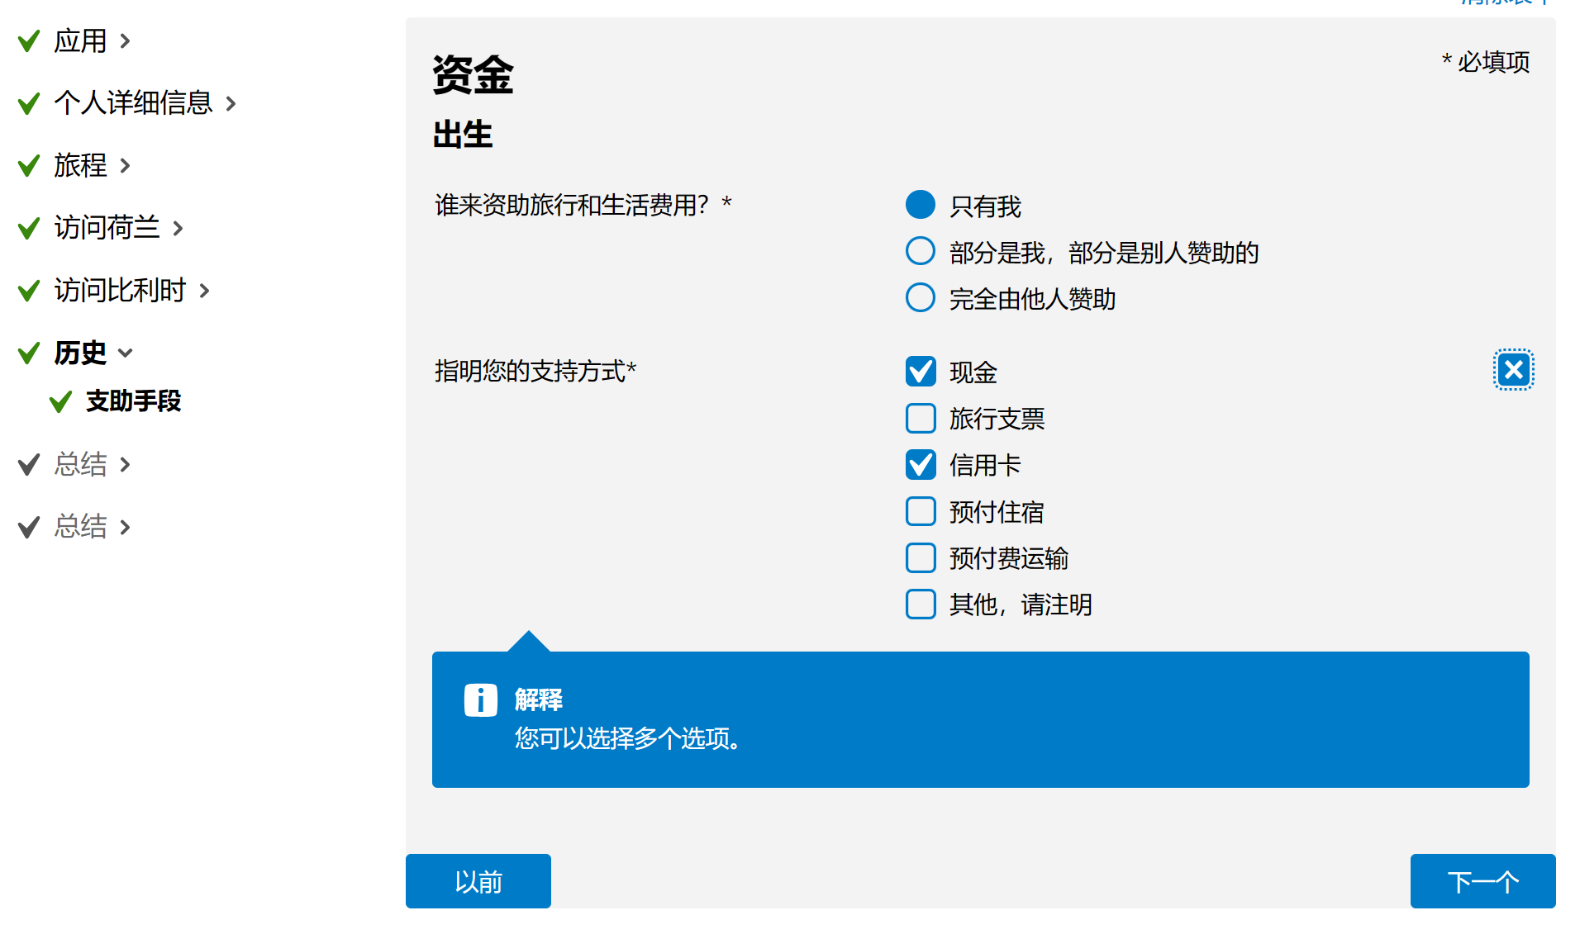Image resolution: width=1580 pixels, height=934 pixels.
Task: Click the 只有我 option label
Action: [985, 206]
